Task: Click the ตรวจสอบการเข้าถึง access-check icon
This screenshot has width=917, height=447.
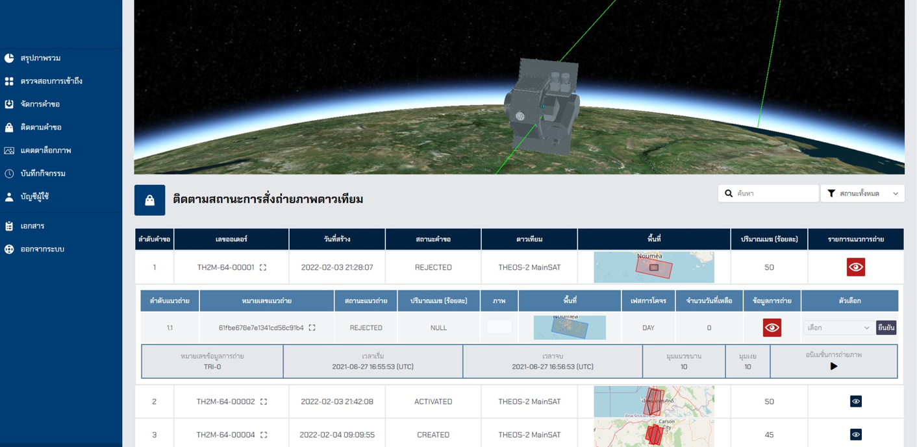Action: [x=8, y=81]
